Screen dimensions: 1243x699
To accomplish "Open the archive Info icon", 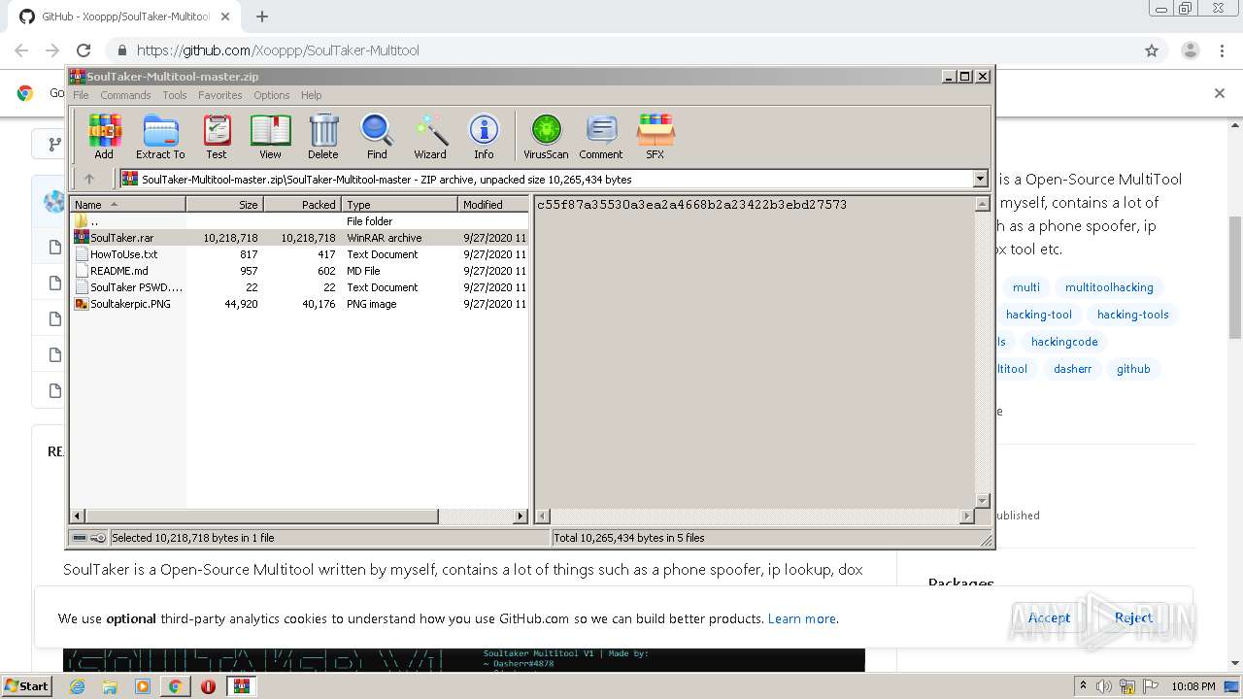I will 484,136.
